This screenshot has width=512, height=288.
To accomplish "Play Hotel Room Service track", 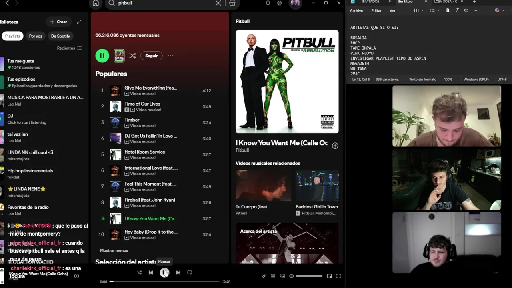I will tap(160, 154).
